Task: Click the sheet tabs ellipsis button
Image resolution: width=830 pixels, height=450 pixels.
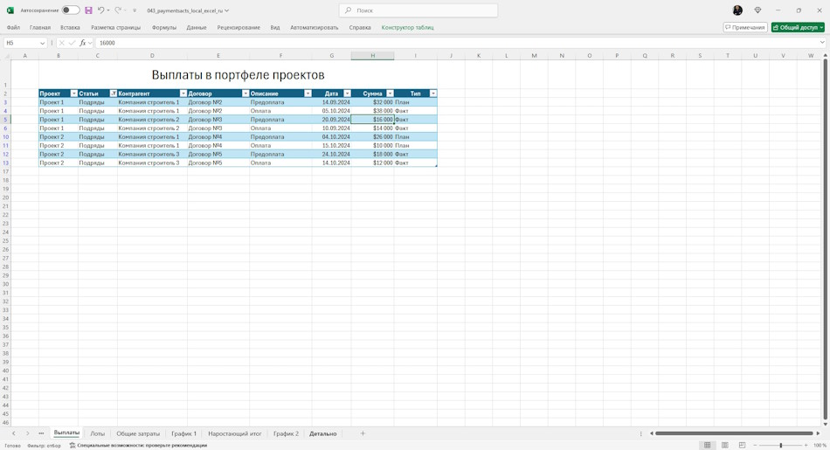Action: (41, 433)
